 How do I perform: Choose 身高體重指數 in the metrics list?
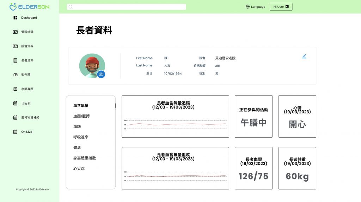click(85, 158)
